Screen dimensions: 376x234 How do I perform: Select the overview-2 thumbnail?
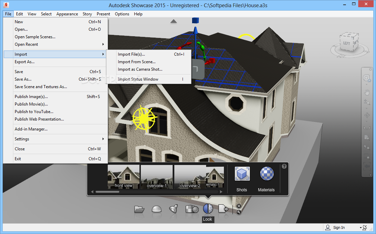(190, 177)
